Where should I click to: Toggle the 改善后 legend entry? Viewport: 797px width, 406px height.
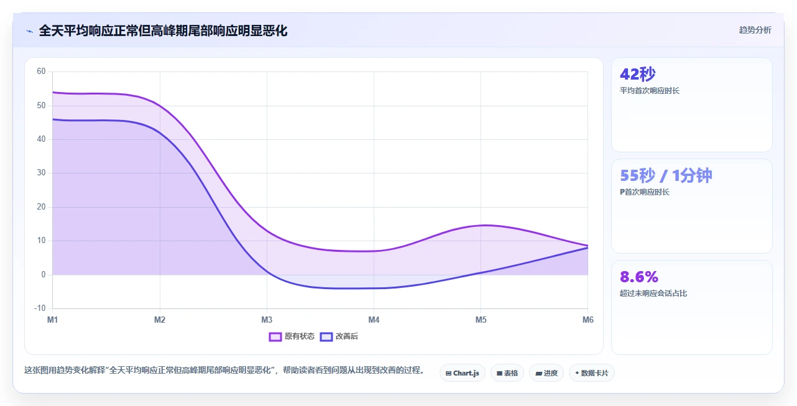click(x=339, y=336)
